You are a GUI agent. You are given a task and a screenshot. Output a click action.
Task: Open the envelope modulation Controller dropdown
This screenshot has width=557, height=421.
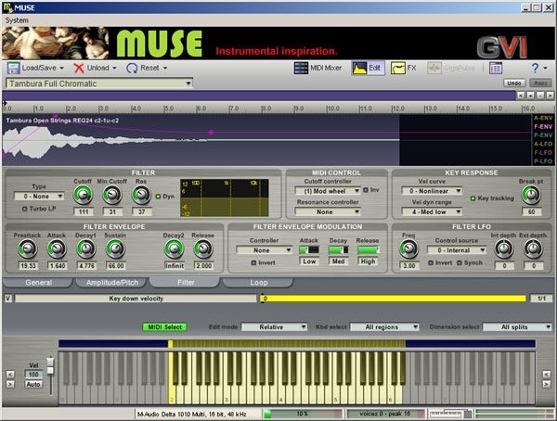pyautogui.click(x=265, y=250)
